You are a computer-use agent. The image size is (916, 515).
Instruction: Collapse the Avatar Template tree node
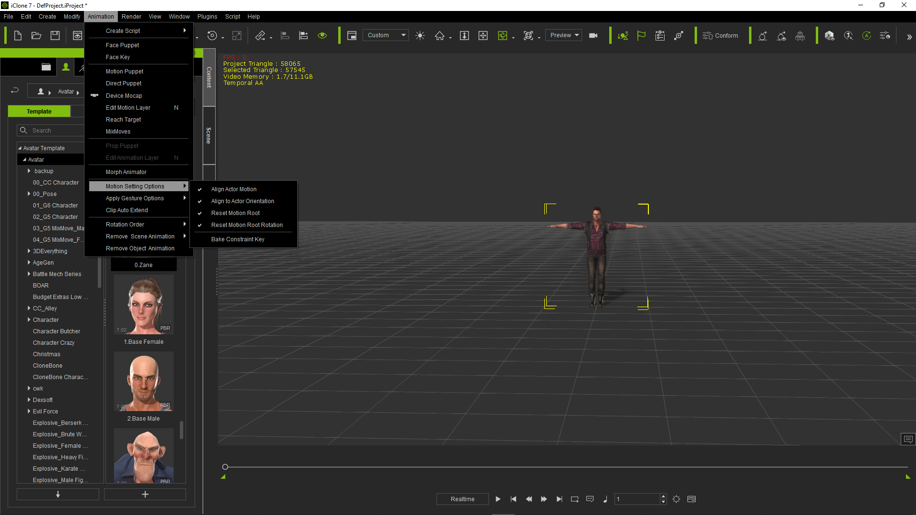click(20, 148)
